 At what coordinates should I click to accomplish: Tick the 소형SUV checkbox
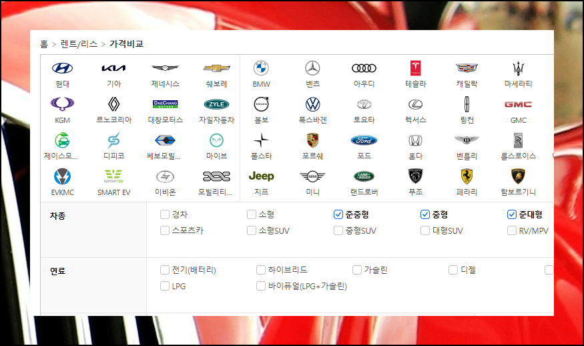click(x=252, y=230)
